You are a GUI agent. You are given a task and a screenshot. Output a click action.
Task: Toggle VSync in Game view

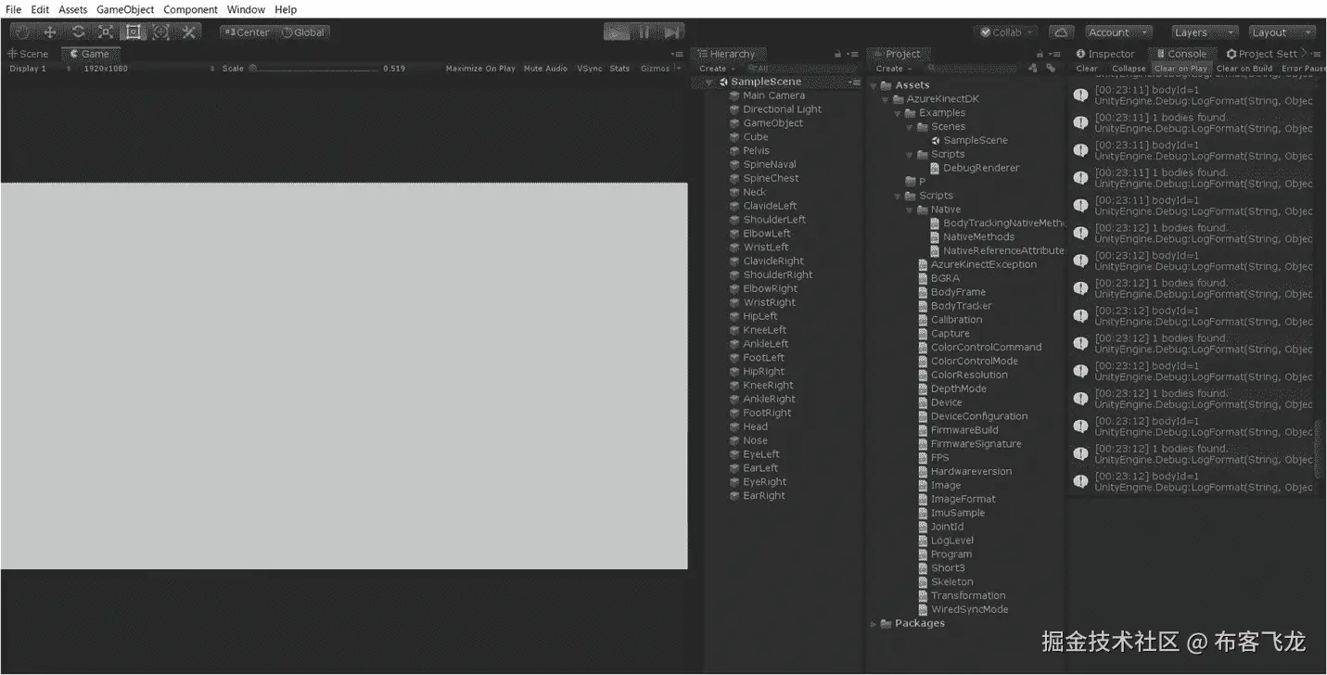pyautogui.click(x=590, y=69)
